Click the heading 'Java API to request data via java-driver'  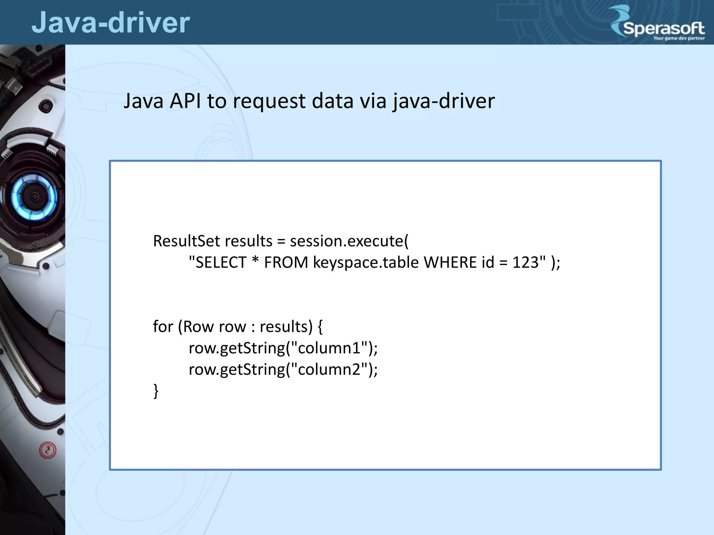(309, 101)
